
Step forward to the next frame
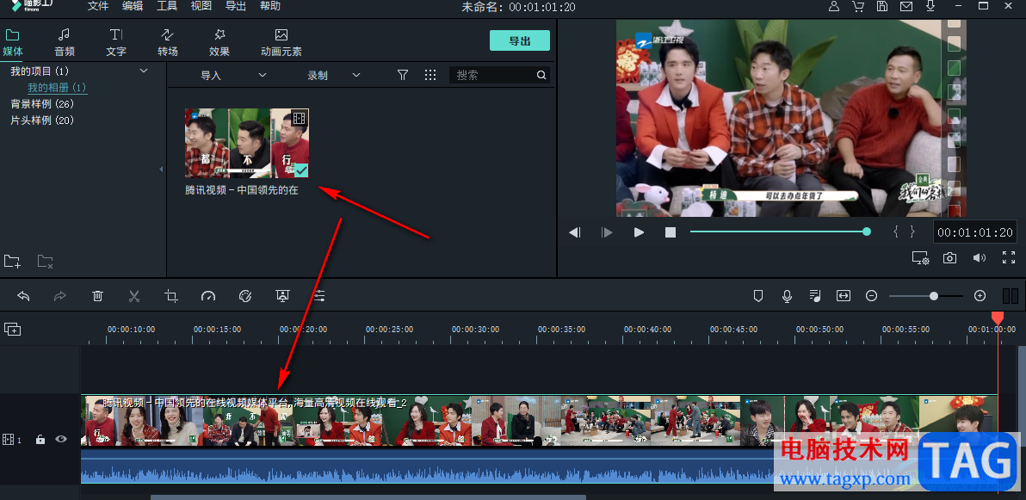607,232
